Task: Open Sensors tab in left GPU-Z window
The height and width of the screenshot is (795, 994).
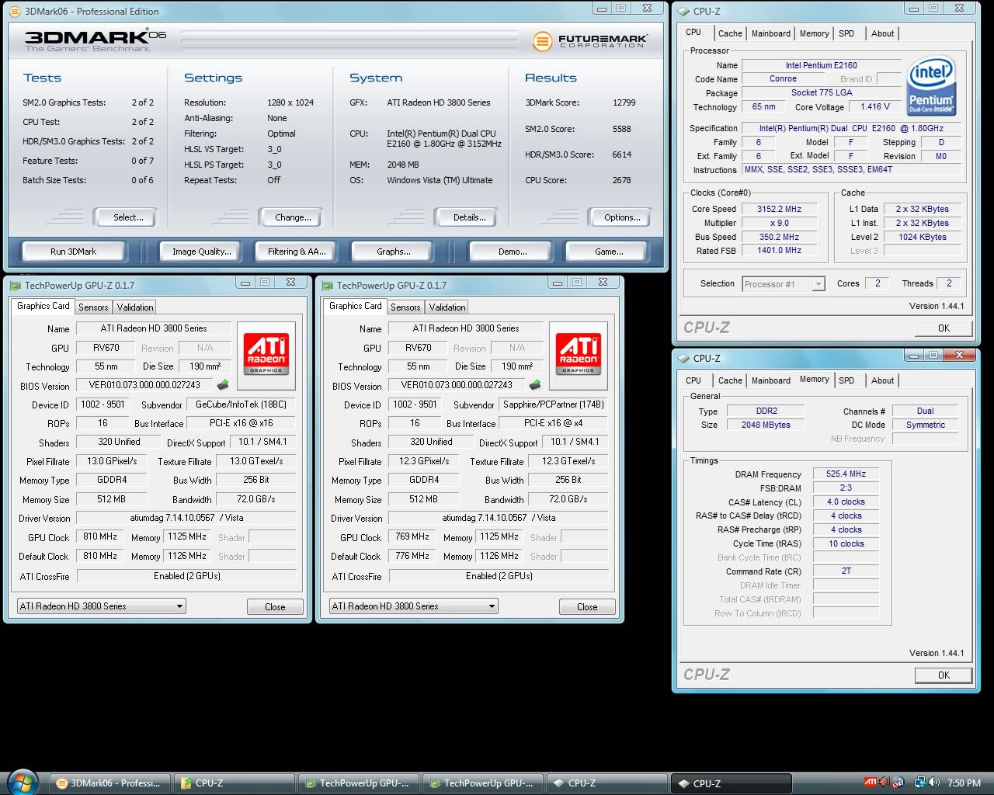Action: pos(93,307)
